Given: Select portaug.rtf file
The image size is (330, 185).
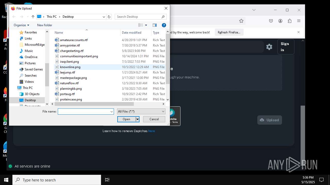Looking at the screenshot, I should (x=67, y=94).
